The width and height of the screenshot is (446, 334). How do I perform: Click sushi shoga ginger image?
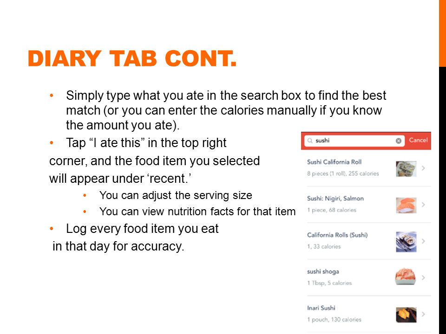(x=406, y=276)
